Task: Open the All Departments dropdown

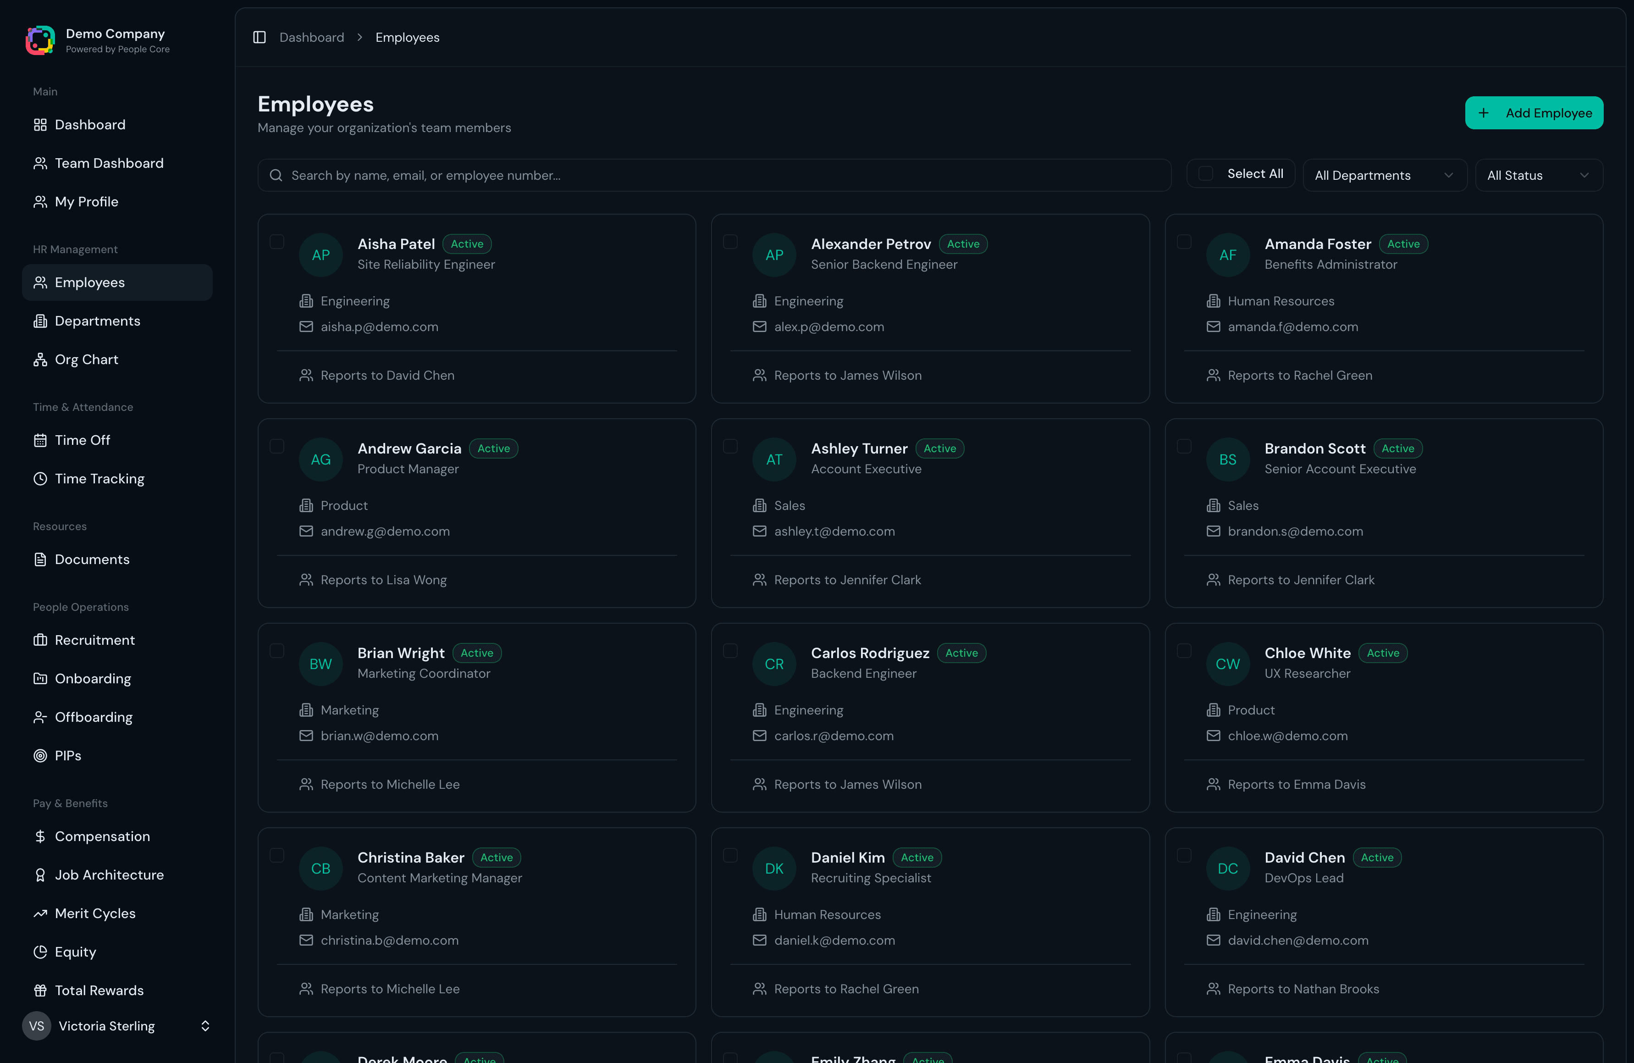Action: click(1384, 175)
